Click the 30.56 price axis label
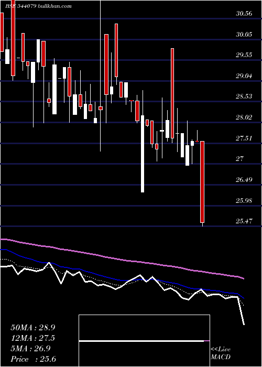The height and width of the screenshot is (367, 262). [244, 14]
